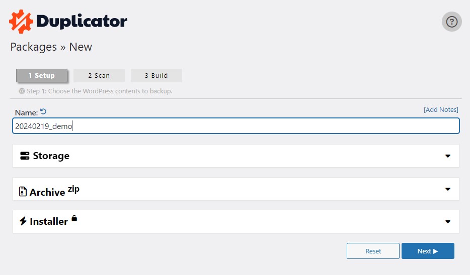Viewport: 470px width, 275px height.
Task: Select the 1 Setup step tab
Action: point(42,75)
